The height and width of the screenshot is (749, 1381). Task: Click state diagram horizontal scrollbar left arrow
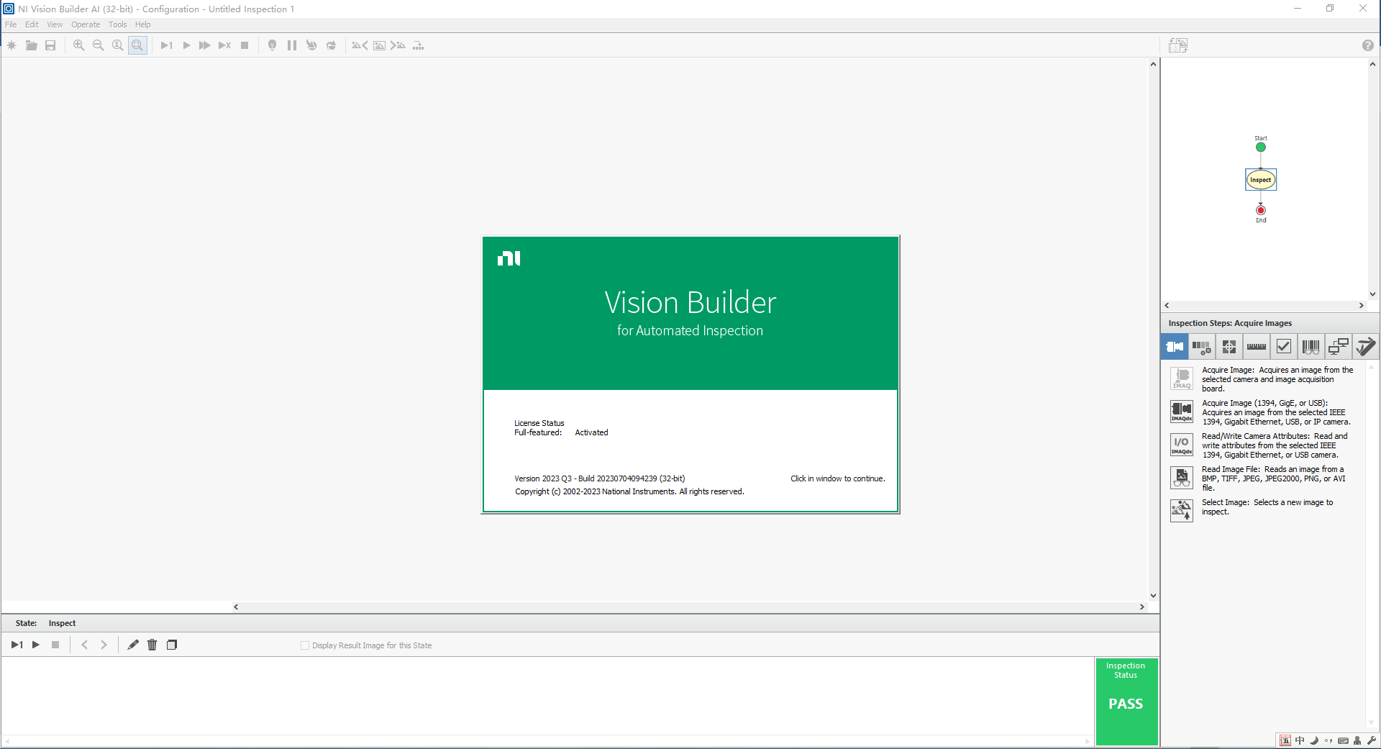point(1167,306)
